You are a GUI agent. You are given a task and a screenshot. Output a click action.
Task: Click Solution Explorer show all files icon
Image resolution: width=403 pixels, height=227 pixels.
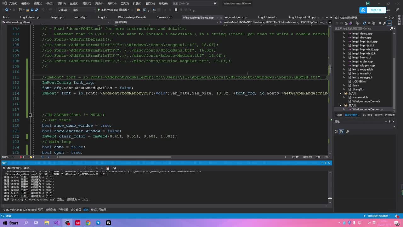point(374,23)
